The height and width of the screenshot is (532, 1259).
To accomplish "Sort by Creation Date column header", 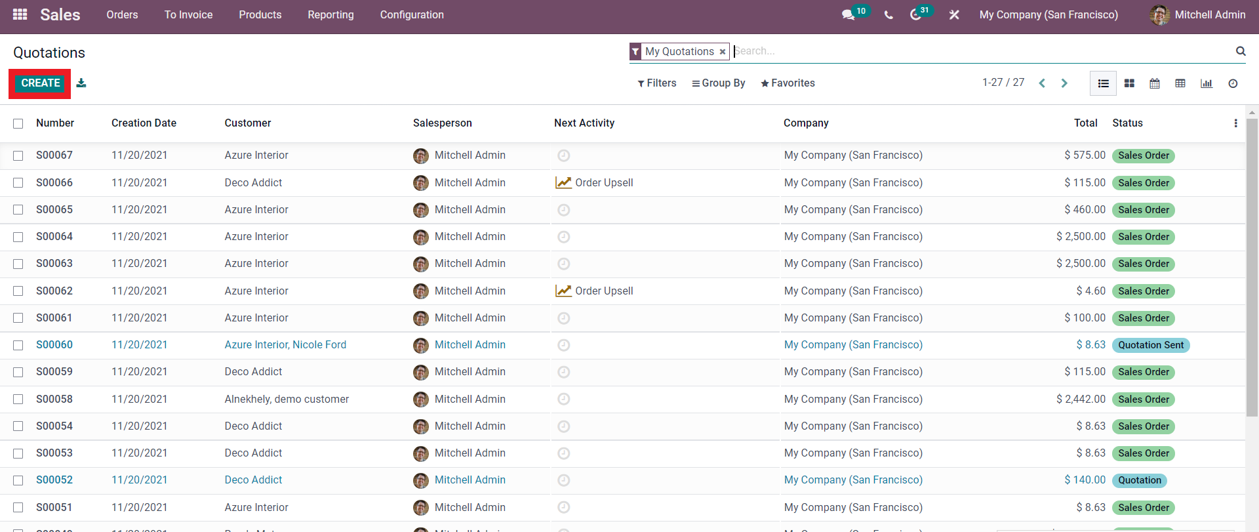I will click(144, 123).
